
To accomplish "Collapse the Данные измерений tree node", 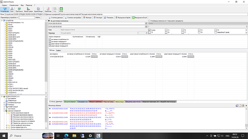I will (x=4, y=111).
